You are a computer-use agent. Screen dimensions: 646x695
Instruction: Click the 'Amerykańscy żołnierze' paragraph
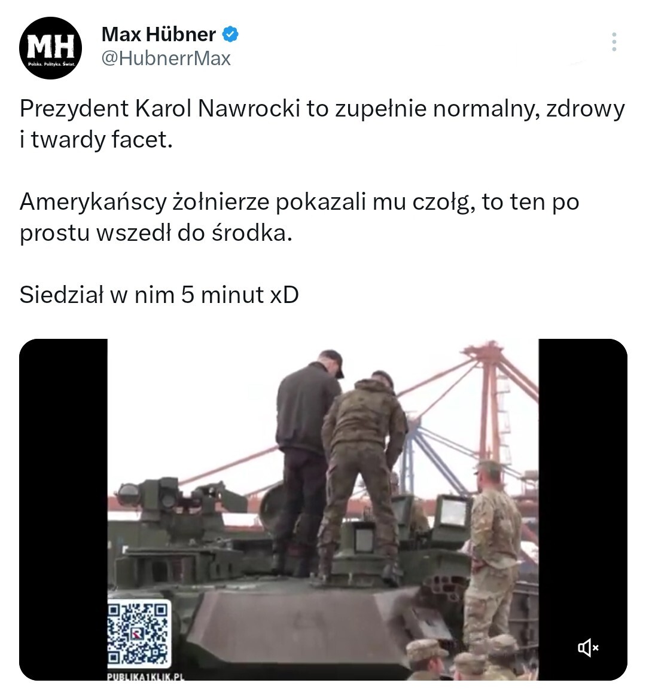(299, 217)
